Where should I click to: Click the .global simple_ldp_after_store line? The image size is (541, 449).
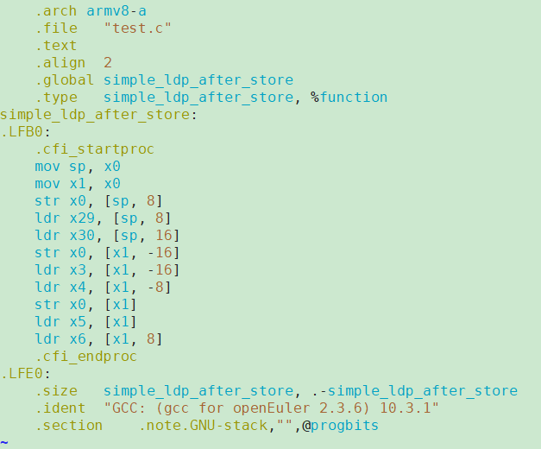click(x=164, y=80)
